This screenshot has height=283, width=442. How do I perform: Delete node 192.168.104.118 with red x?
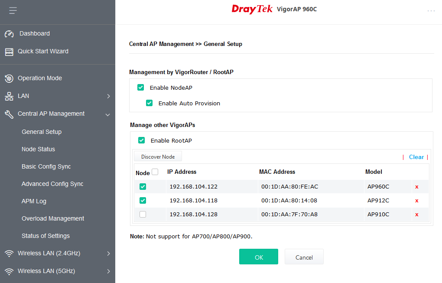(416, 201)
